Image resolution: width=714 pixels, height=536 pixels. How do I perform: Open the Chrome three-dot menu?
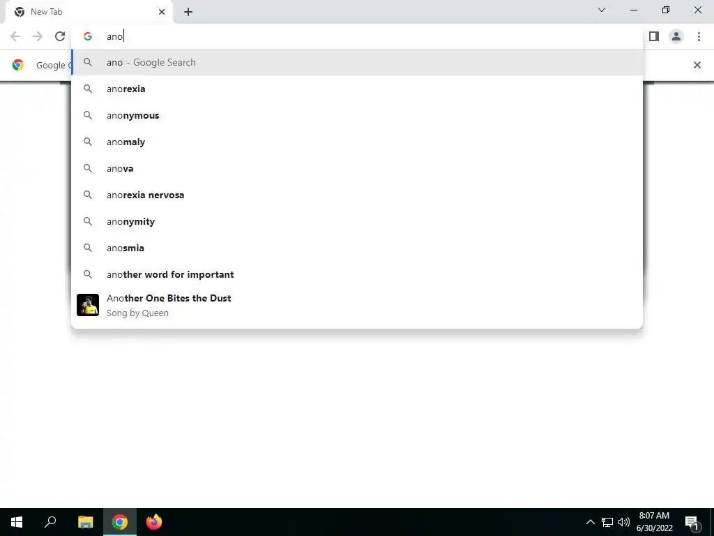coord(699,36)
